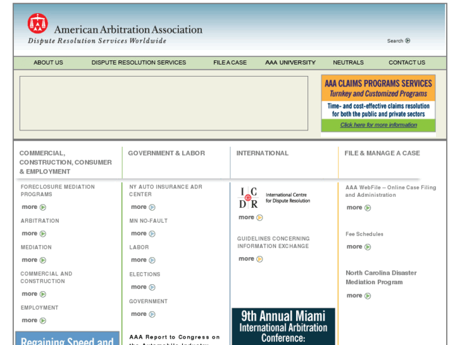Open NY Auto Insurance ADR Center heading
The image size is (460, 345).
[166, 191]
